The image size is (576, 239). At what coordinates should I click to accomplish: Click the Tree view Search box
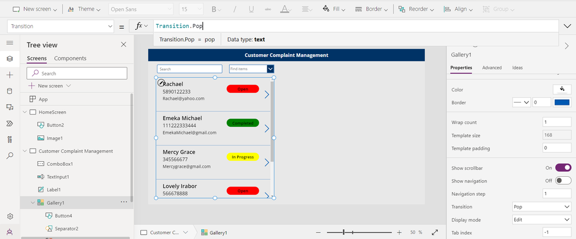pyautogui.click(x=77, y=73)
